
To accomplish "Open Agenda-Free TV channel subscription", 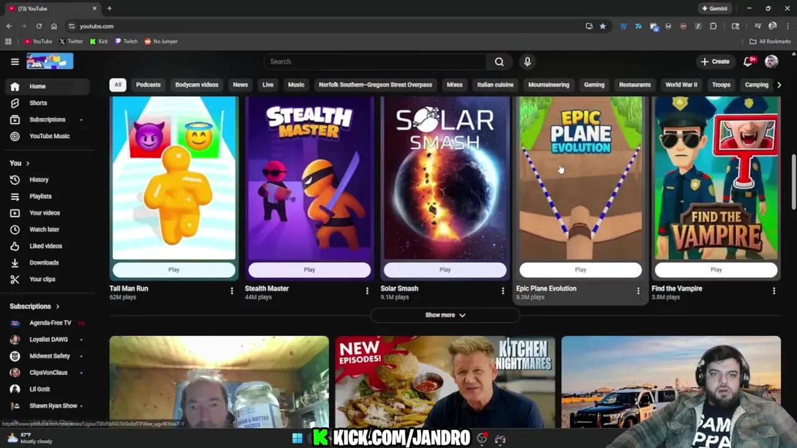I will (x=47, y=323).
